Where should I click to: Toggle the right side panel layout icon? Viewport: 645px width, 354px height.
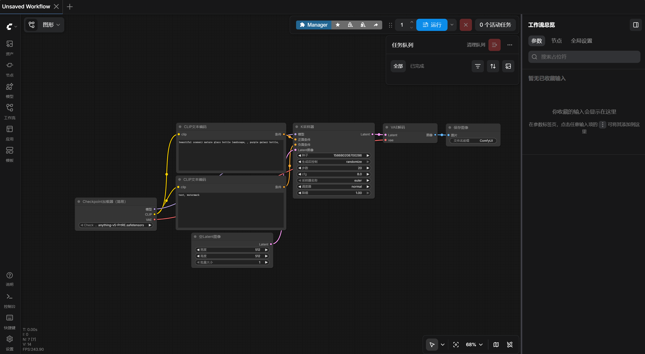636,25
